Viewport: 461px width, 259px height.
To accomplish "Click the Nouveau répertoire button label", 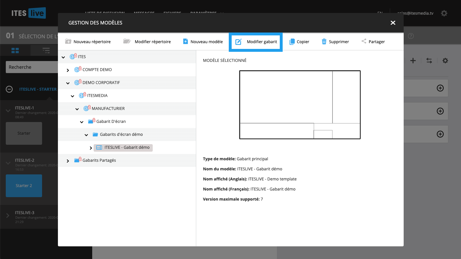I will pyautogui.click(x=92, y=42).
